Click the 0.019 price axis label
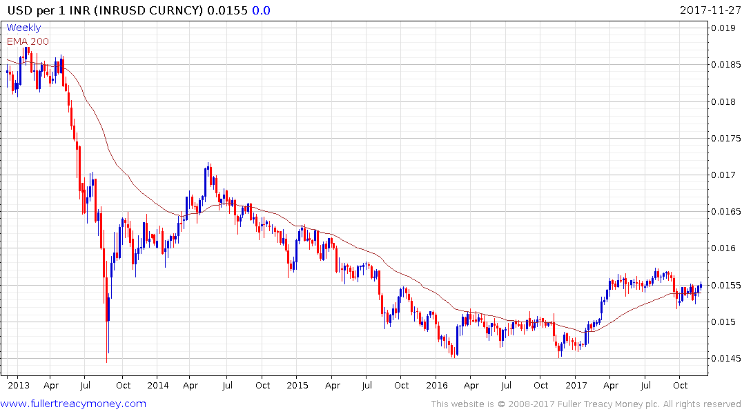Image resolution: width=742 pixels, height=414 pixels. click(723, 28)
